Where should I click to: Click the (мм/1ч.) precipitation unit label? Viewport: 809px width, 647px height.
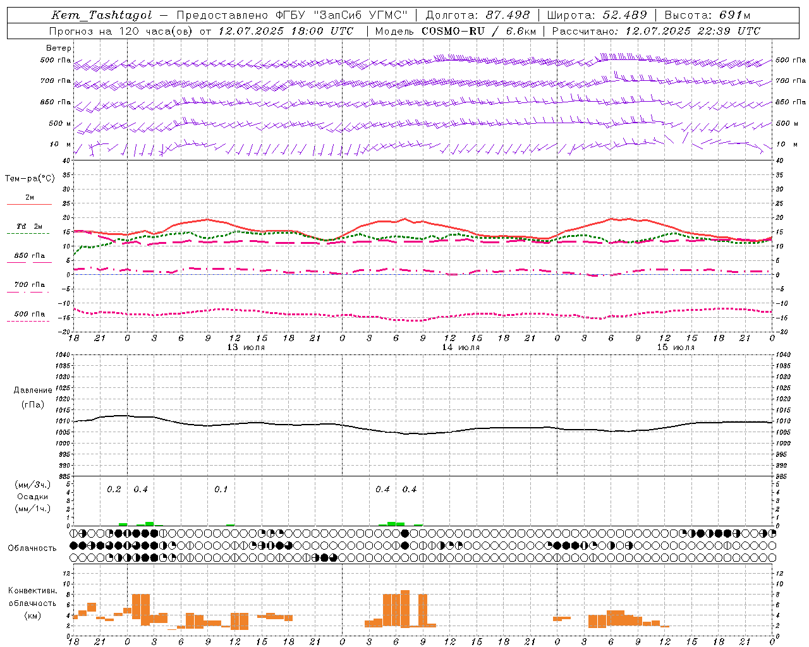(x=33, y=509)
